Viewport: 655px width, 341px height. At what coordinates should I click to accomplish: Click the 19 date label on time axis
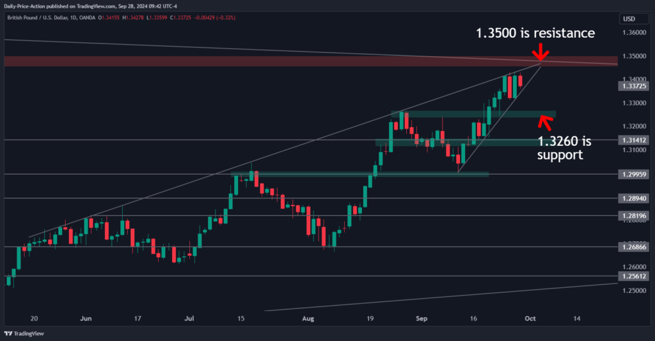coord(370,319)
